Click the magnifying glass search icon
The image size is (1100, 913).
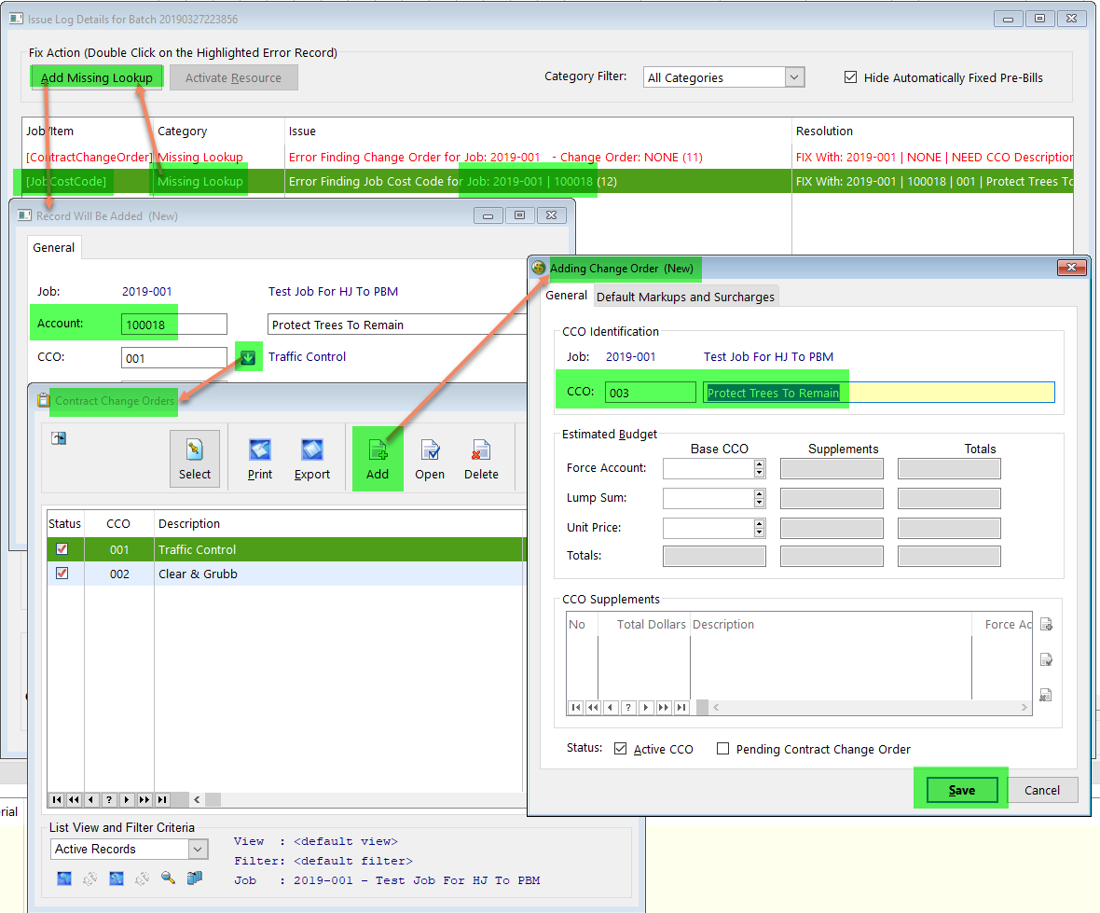[169, 878]
